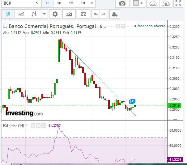Screen dimensions: 187x165
Task: Select the 5 minute interval
Action: coord(37,3)
